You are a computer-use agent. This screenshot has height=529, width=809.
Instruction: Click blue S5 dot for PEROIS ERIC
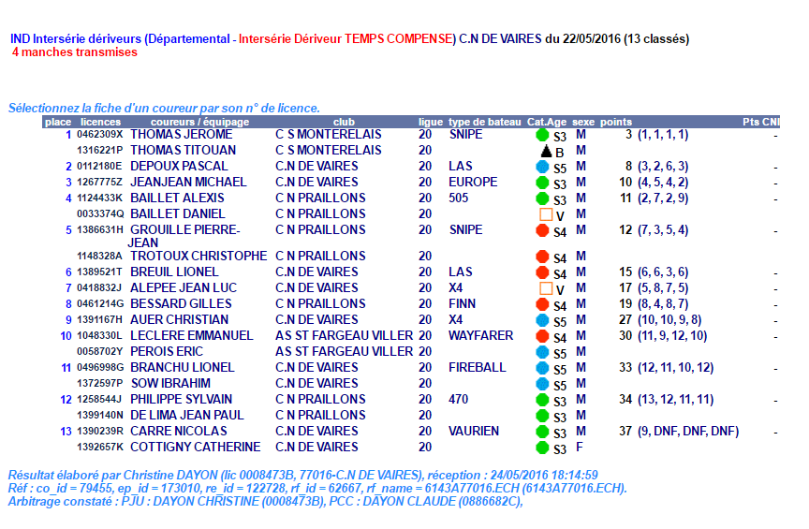coord(542,352)
